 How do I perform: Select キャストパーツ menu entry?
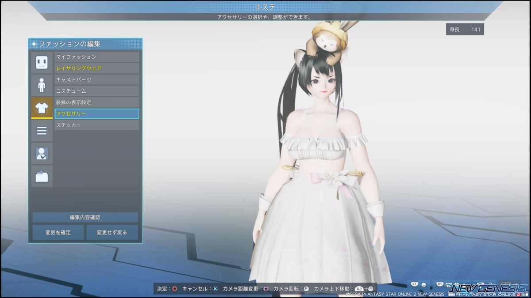tap(96, 80)
